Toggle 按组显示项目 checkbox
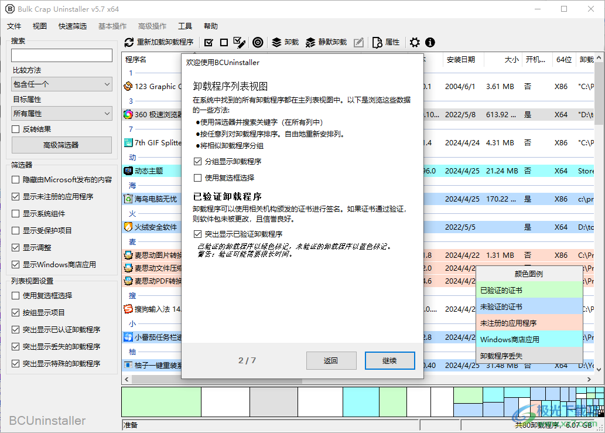The width and height of the screenshot is (605, 433). [x=15, y=313]
